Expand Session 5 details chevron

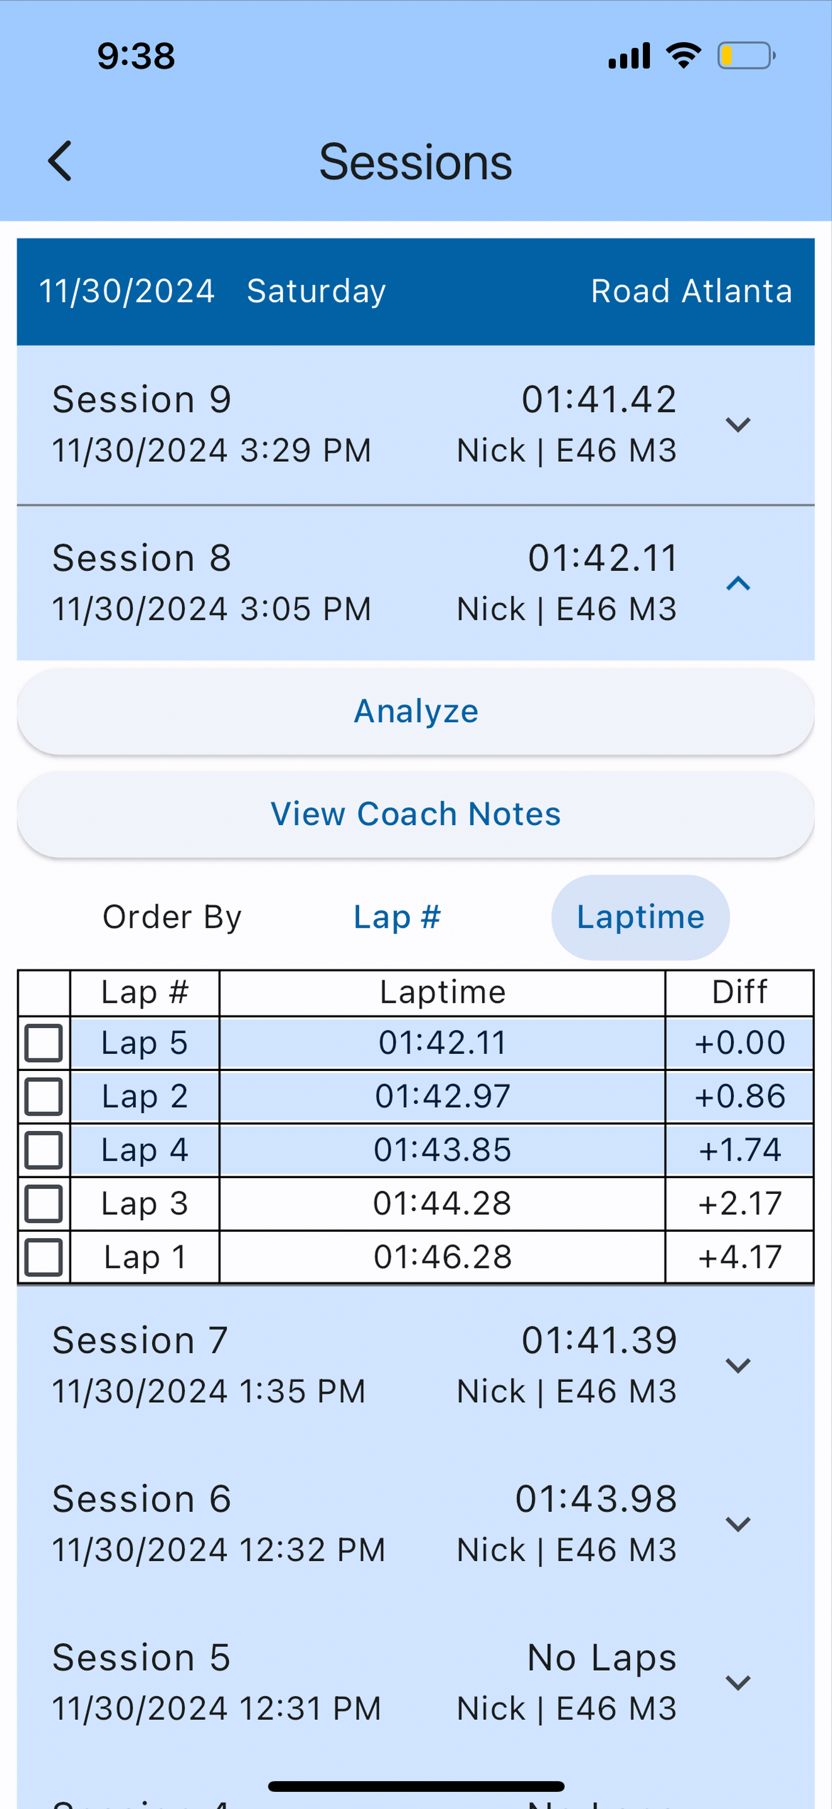coord(738,1683)
